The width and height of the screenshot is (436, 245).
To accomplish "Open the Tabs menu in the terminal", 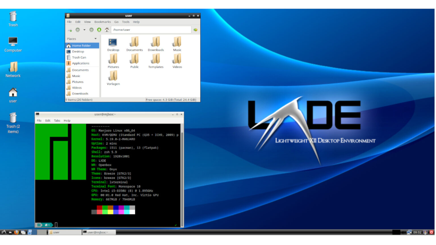I will 57,121.
